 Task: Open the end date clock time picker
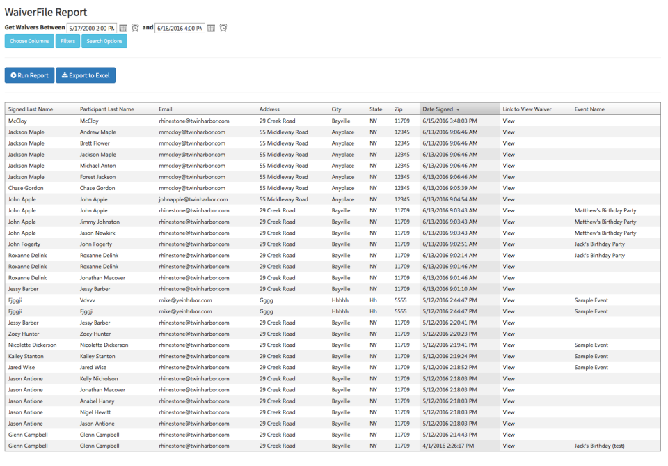click(223, 28)
